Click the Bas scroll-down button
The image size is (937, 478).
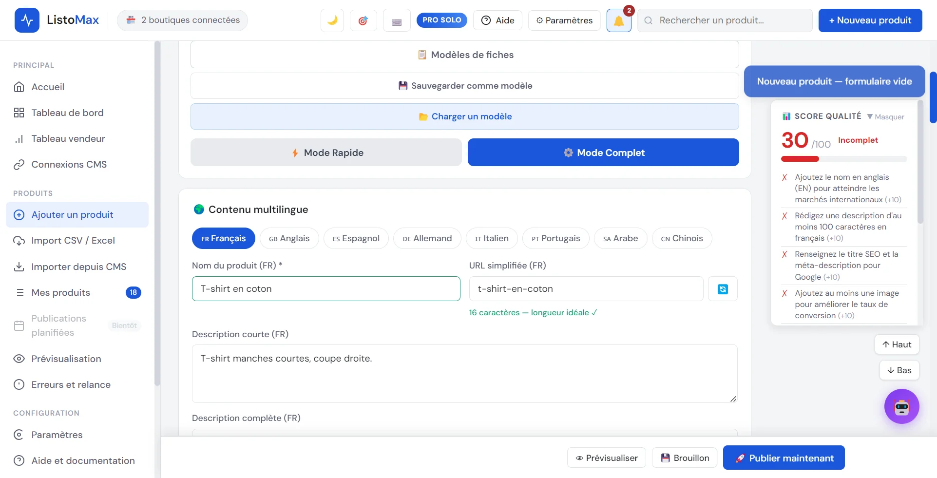tap(899, 370)
